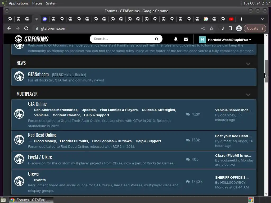
Task: Switch to the Google tab
Action: [x=206, y=19]
